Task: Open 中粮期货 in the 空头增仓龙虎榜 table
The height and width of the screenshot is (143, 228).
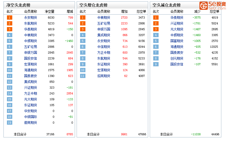Action: click(x=104, y=18)
